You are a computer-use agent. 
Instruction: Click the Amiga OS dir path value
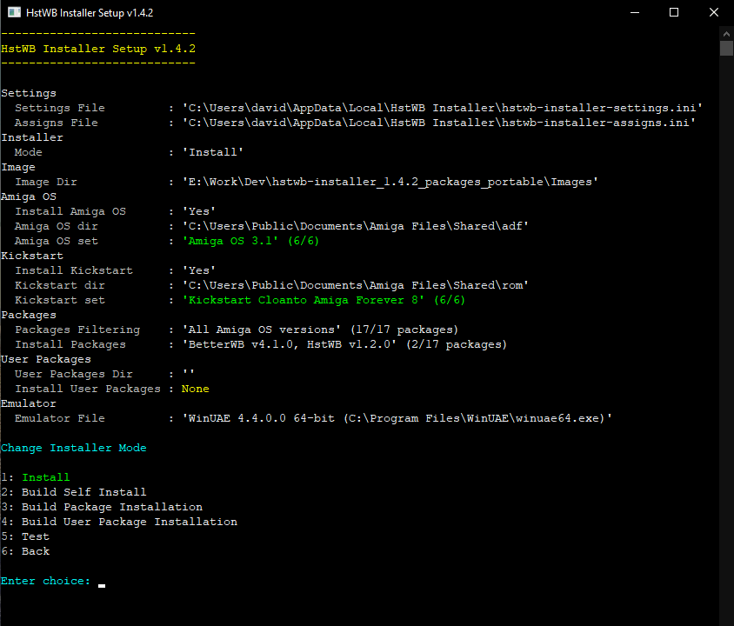click(356, 226)
